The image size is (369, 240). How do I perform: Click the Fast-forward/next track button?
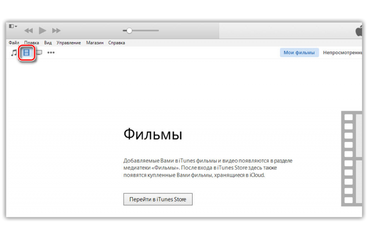pyautogui.click(x=56, y=30)
